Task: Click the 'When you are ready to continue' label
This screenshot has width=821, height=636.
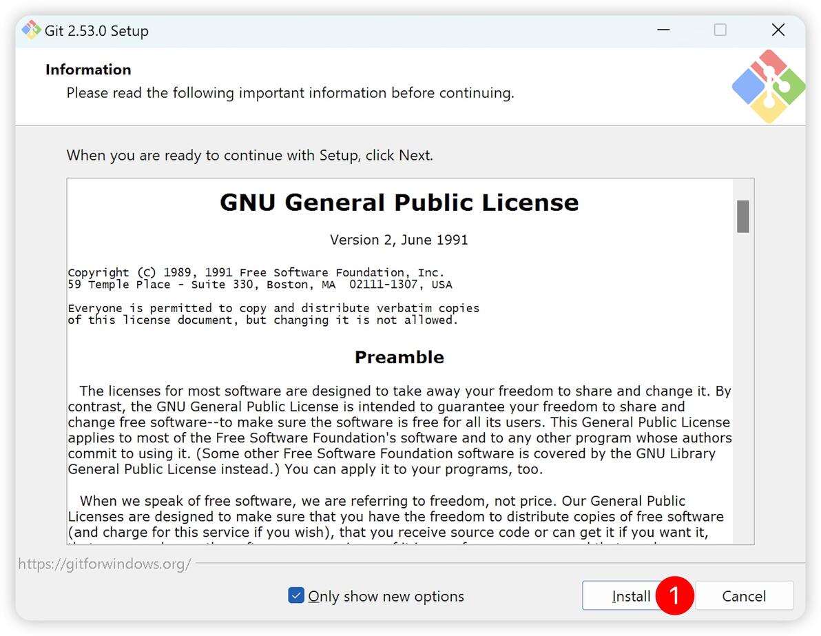Action: (x=250, y=156)
